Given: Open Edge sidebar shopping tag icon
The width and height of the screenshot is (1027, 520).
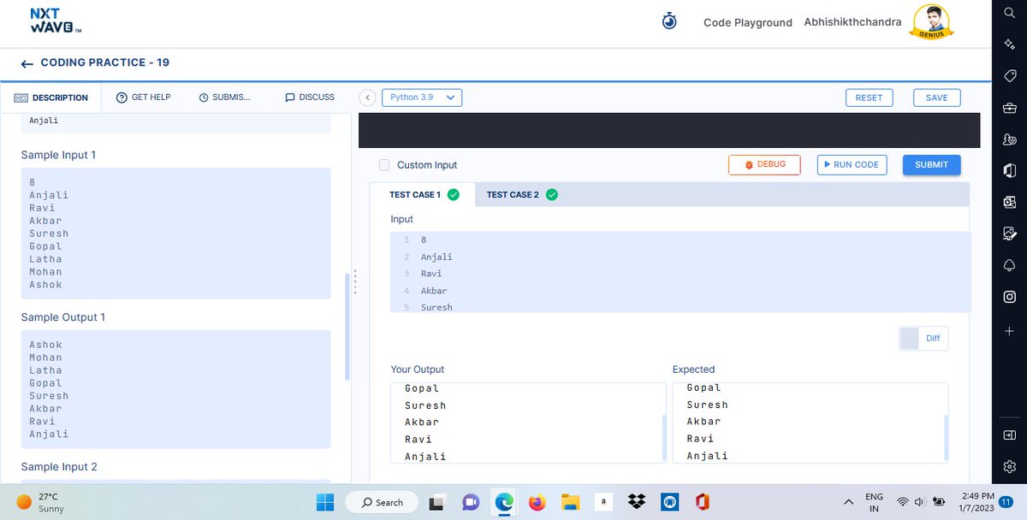Looking at the screenshot, I should click(1009, 76).
